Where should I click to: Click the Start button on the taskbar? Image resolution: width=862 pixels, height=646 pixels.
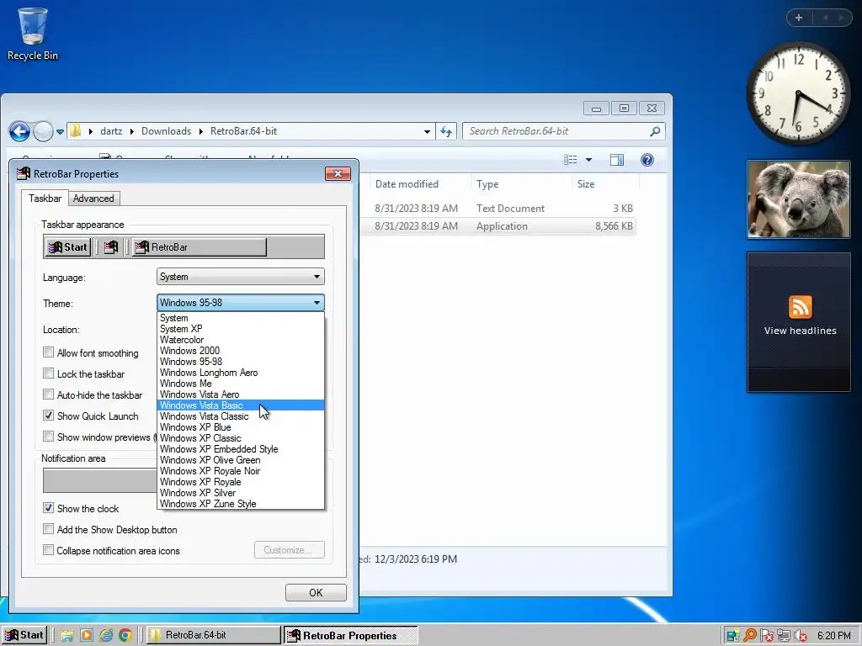(24, 635)
